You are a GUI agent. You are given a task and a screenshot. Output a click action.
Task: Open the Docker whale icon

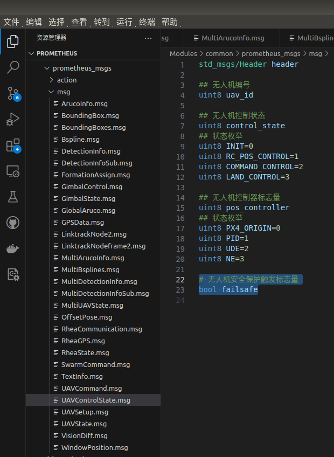13,248
